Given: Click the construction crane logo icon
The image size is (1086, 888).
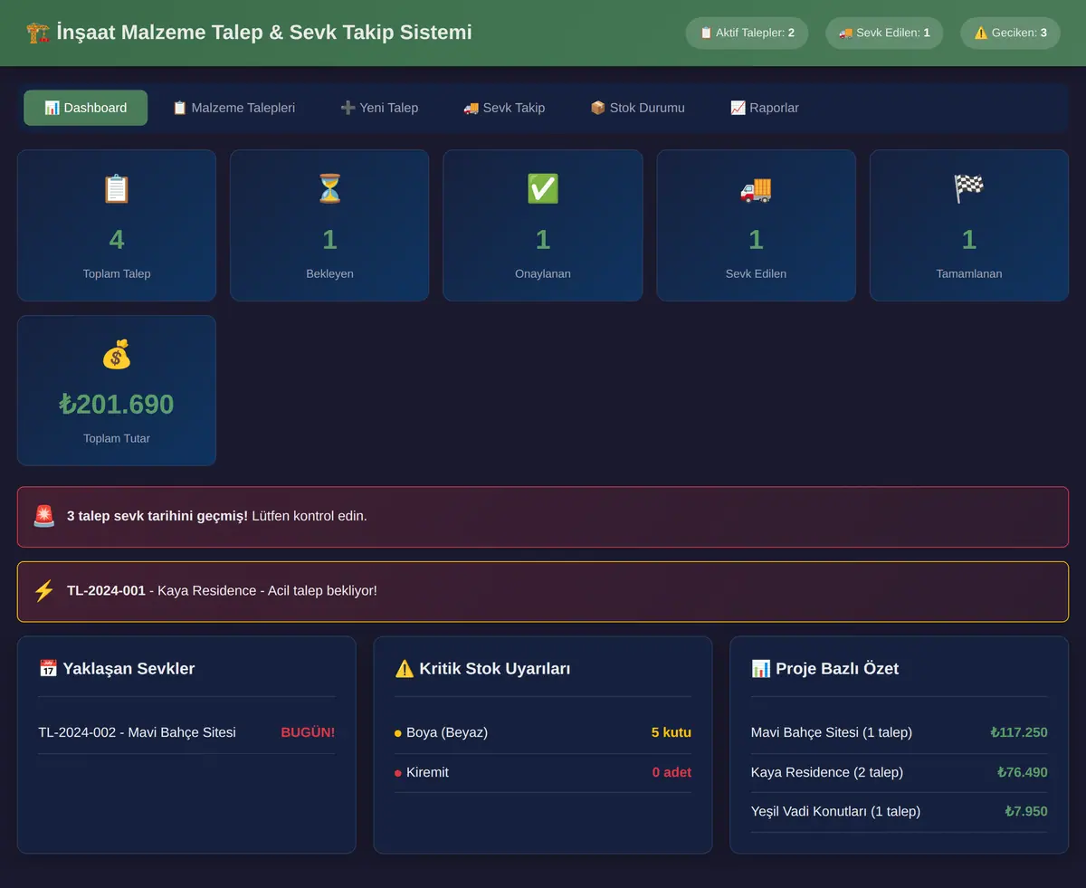Looking at the screenshot, I should tap(37, 33).
